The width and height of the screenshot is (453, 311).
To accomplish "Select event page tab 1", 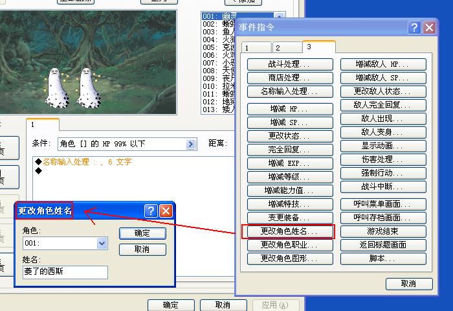I will tap(43, 124).
